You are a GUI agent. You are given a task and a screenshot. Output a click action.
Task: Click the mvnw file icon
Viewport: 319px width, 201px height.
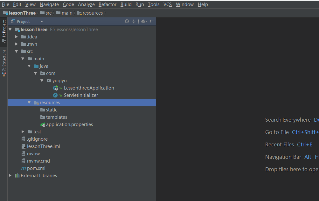[x=24, y=154]
